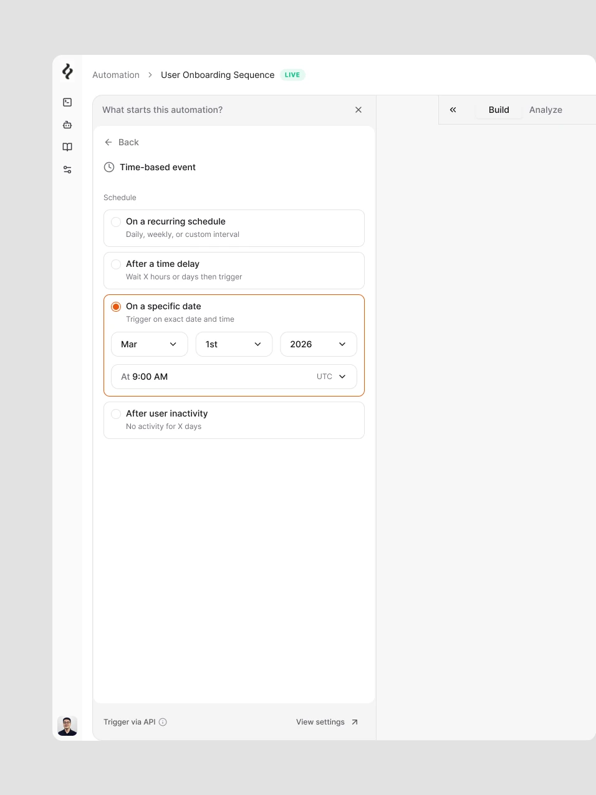Click the 'Time-based event' heading
596x795 pixels.
coord(158,167)
